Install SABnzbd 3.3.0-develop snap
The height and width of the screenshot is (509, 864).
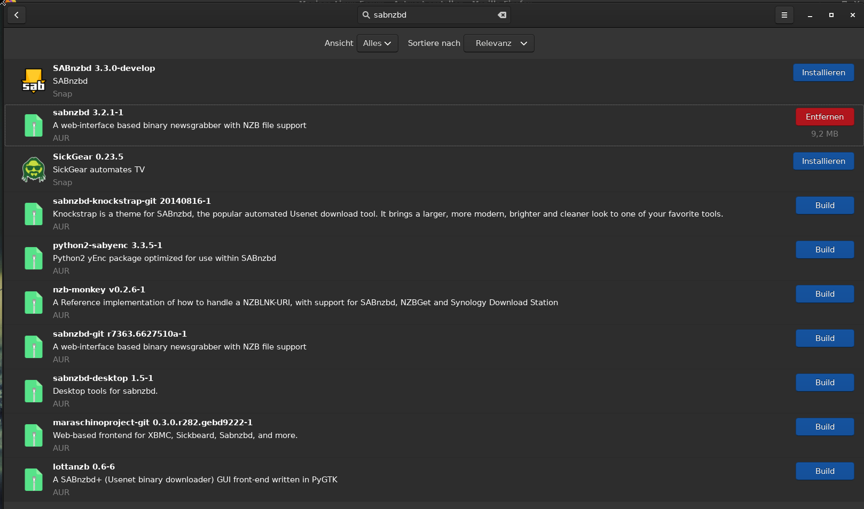point(823,72)
